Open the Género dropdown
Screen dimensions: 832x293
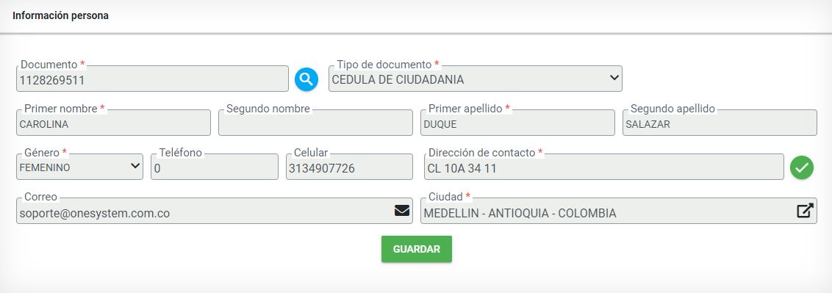pyautogui.click(x=79, y=167)
